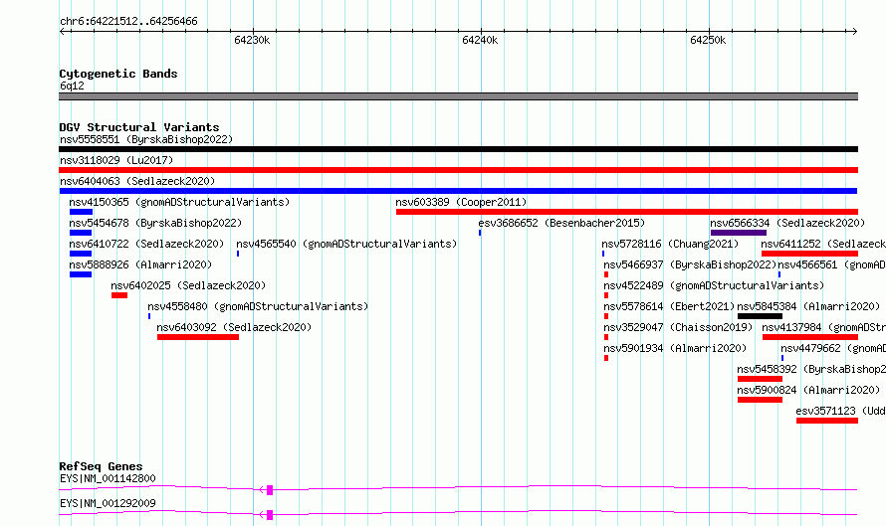This screenshot has height=526, width=886.
Task: Select the nsv5900824 red bar
Action: point(760,400)
